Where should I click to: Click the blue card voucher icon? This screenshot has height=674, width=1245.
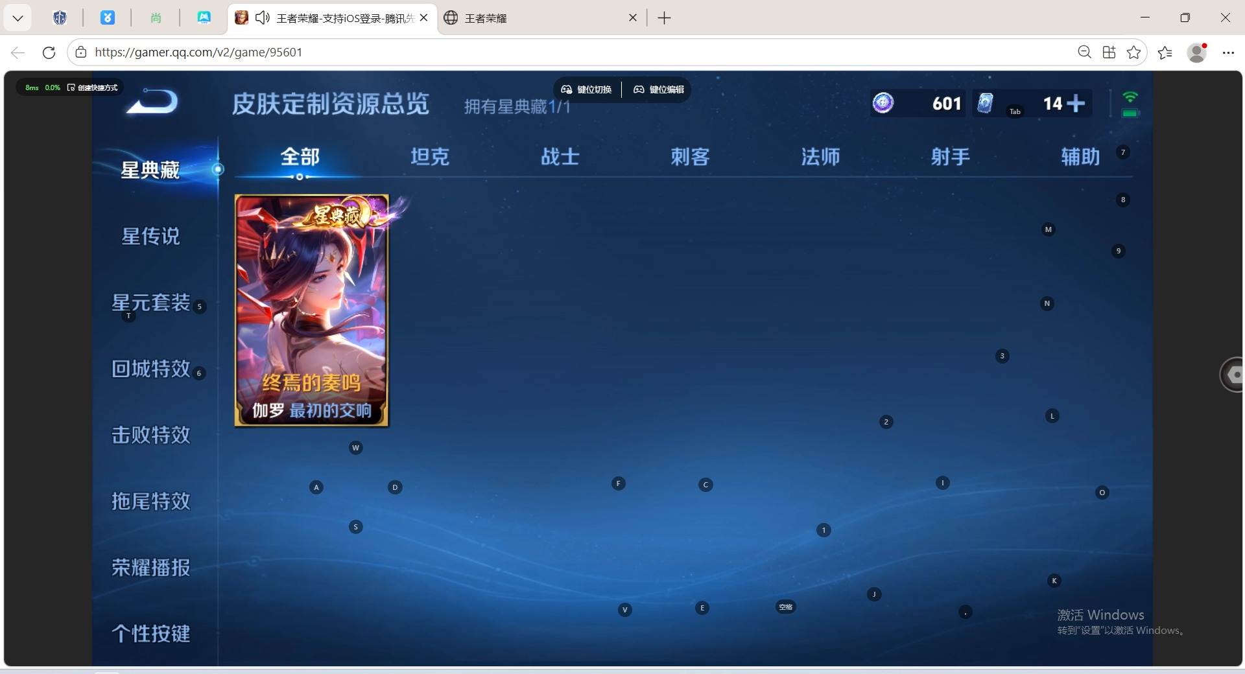coord(985,102)
